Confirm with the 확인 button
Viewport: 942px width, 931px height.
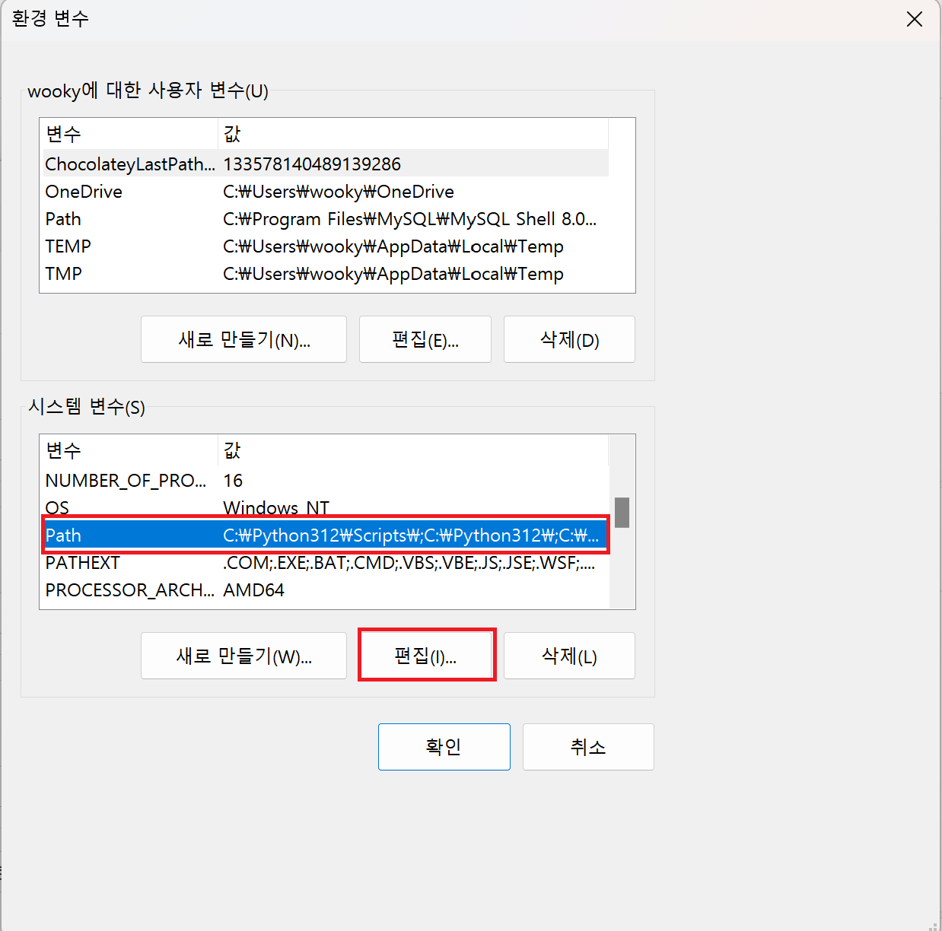[444, 747]
